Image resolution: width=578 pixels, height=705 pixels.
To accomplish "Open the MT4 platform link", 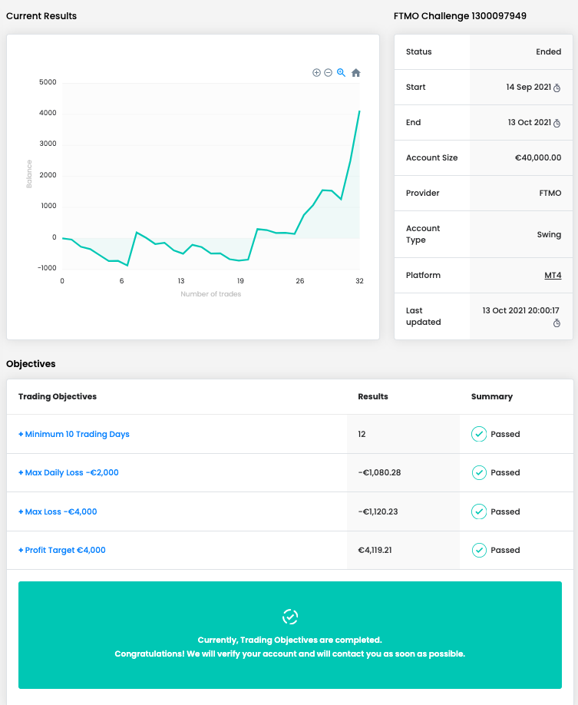I will click(553, 275).
